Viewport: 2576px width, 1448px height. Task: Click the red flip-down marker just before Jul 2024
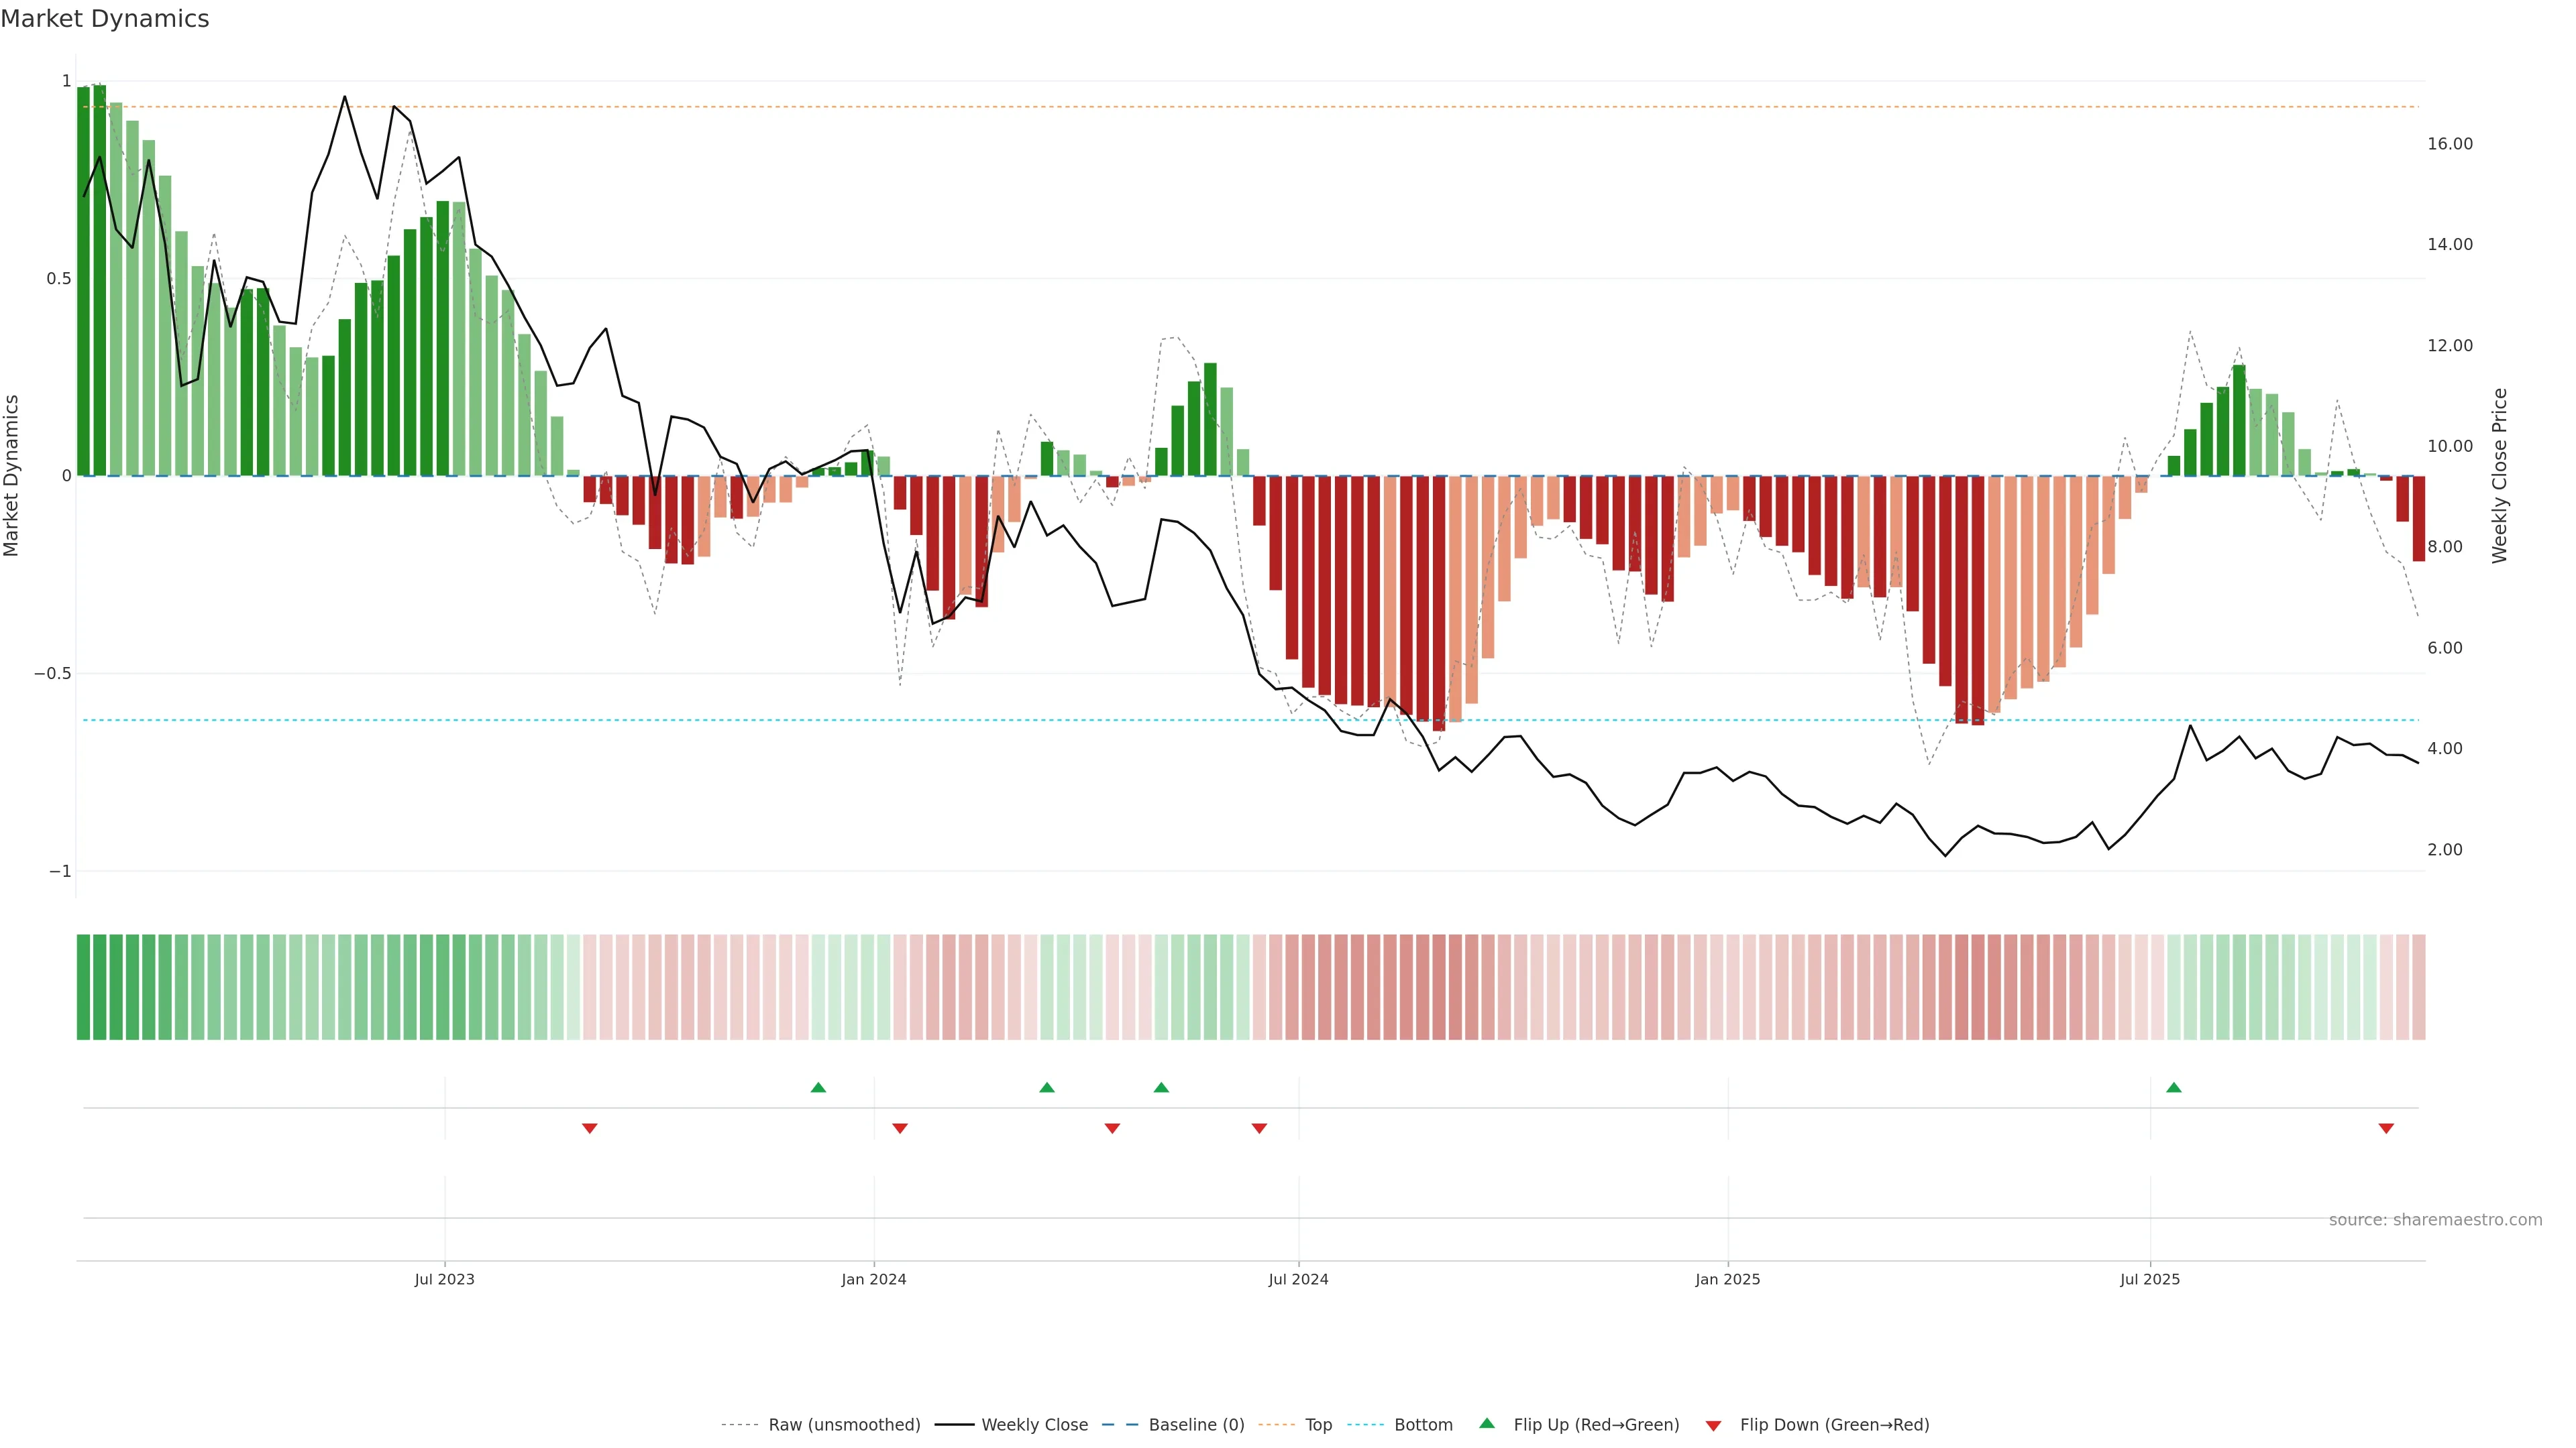(x=1259, y=1128)
